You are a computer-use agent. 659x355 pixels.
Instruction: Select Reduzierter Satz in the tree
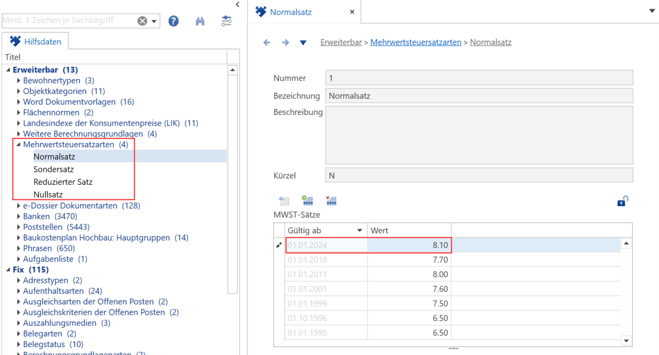pyautogui.click(x=63, y=182)
